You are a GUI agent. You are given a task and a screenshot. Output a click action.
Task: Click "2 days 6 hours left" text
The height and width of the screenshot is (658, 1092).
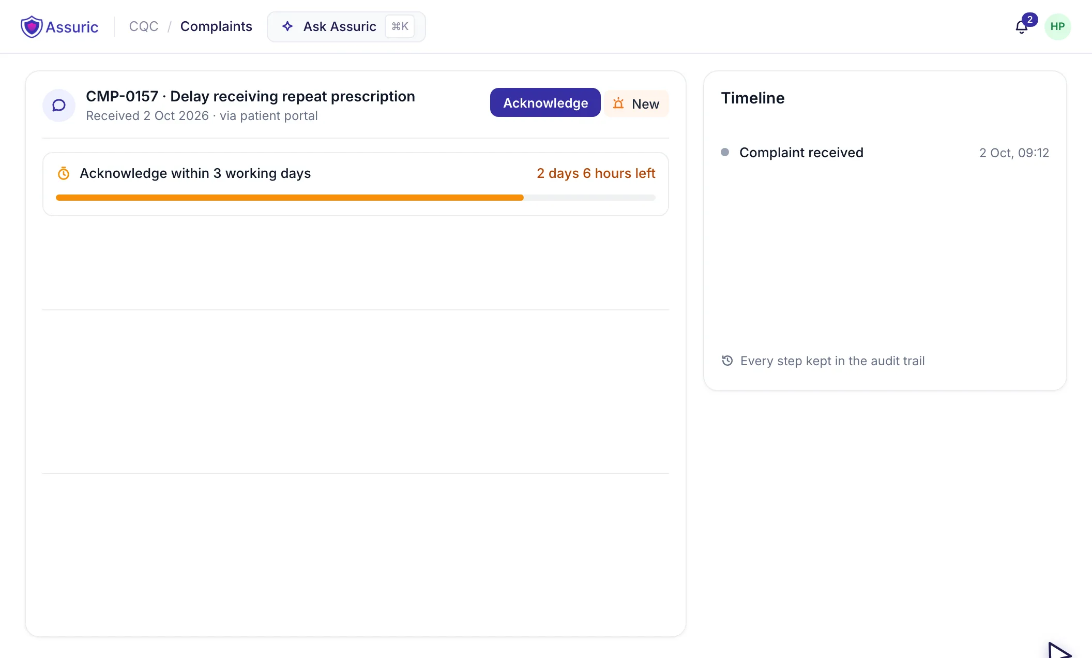[596, 173]
